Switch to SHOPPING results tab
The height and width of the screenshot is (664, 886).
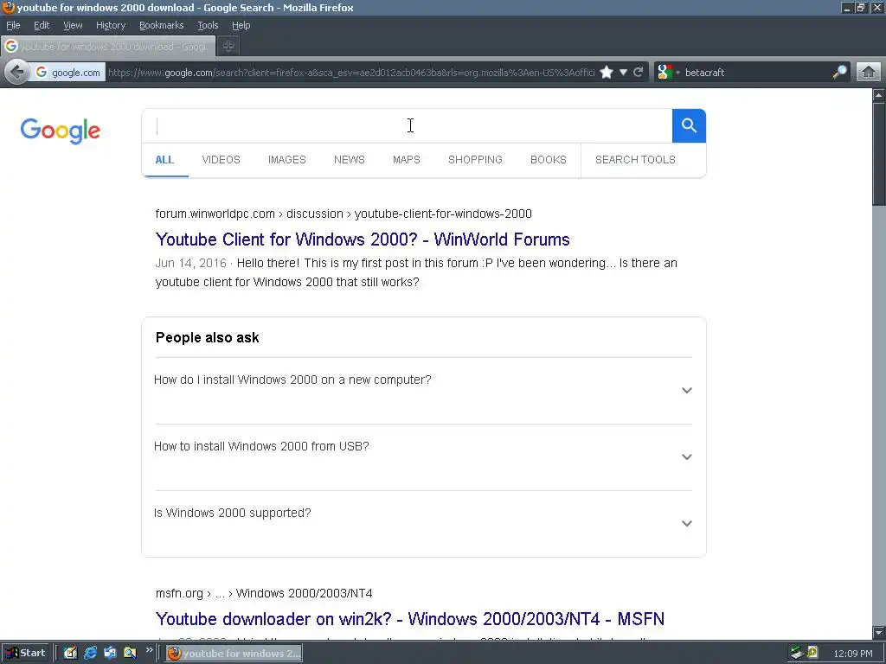coord(475,160)
